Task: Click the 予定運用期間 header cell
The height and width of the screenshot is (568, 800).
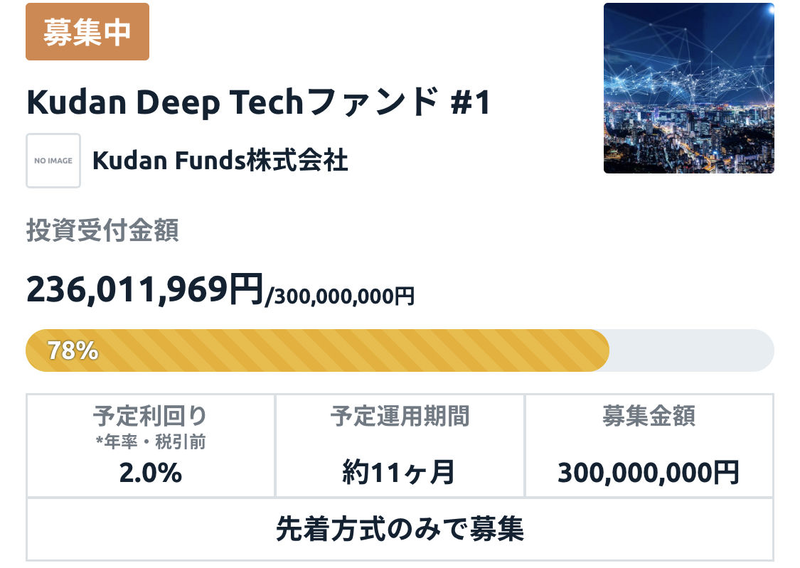Action: (400, 416)
